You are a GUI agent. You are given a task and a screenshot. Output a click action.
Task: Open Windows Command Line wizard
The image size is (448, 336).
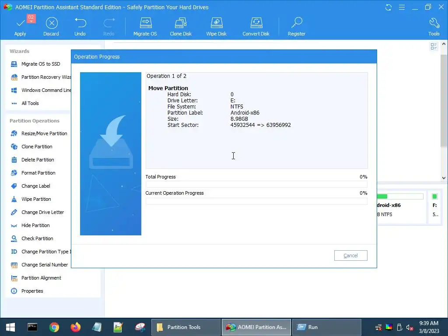pyautogui.click(x=41, y=90)
